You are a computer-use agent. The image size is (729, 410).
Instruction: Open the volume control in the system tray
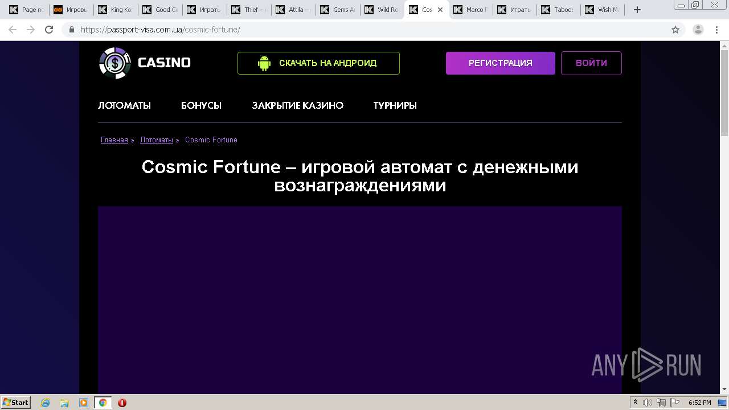pyautogui.click(x=648, y=403)
